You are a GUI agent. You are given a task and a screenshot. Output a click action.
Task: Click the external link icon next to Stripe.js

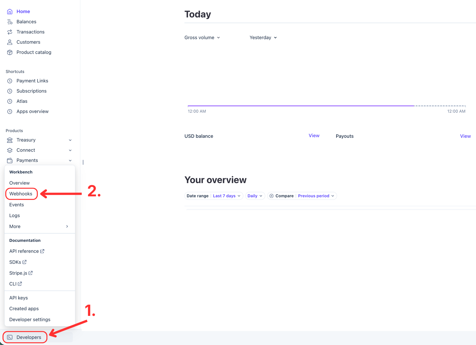[31, 273]
